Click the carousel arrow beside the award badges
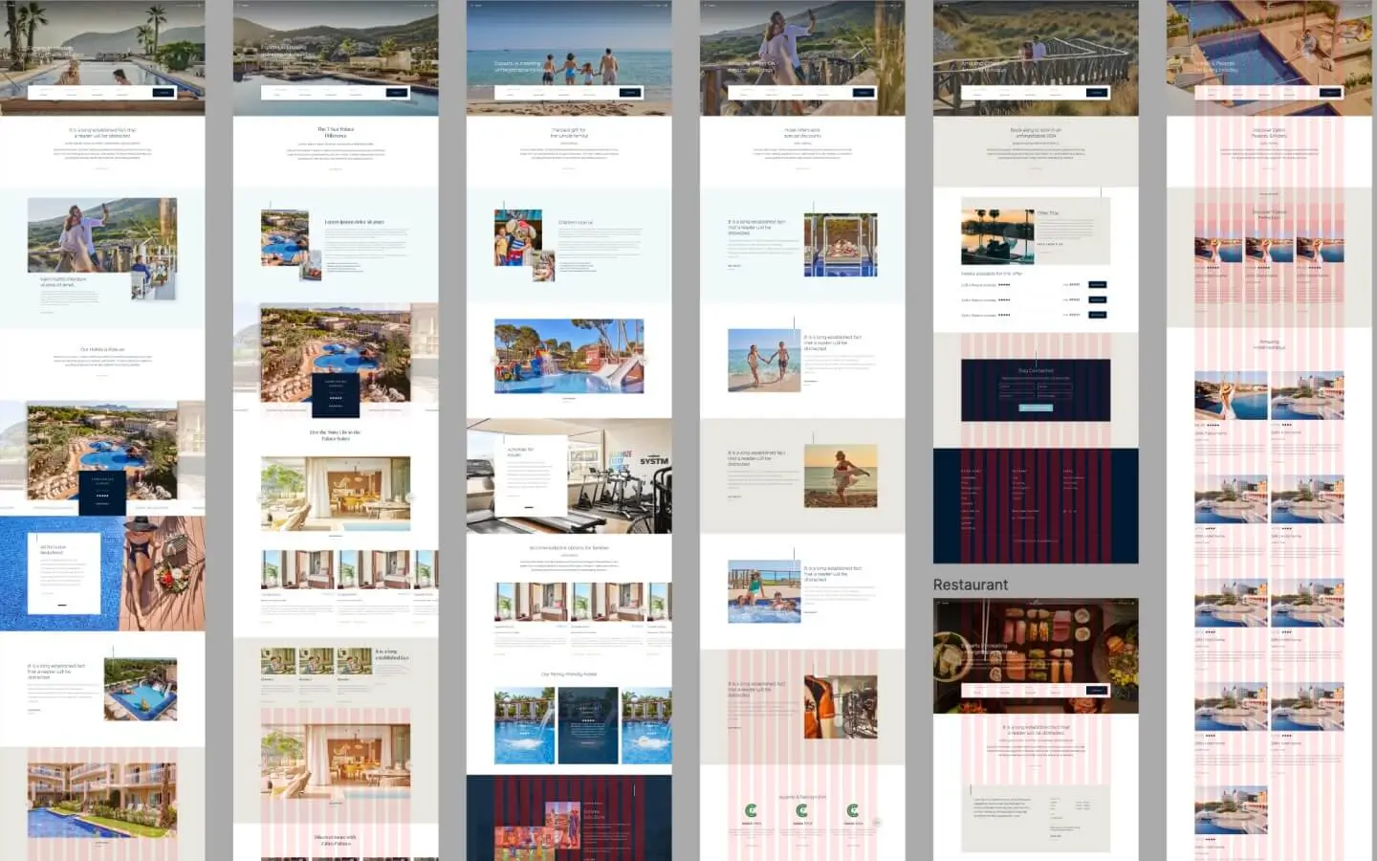 [876, 822]
